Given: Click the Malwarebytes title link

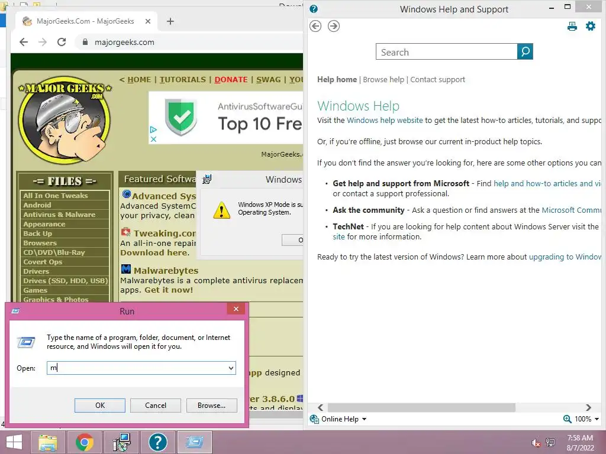Looking at the screenshot, I should click(166, 271).
